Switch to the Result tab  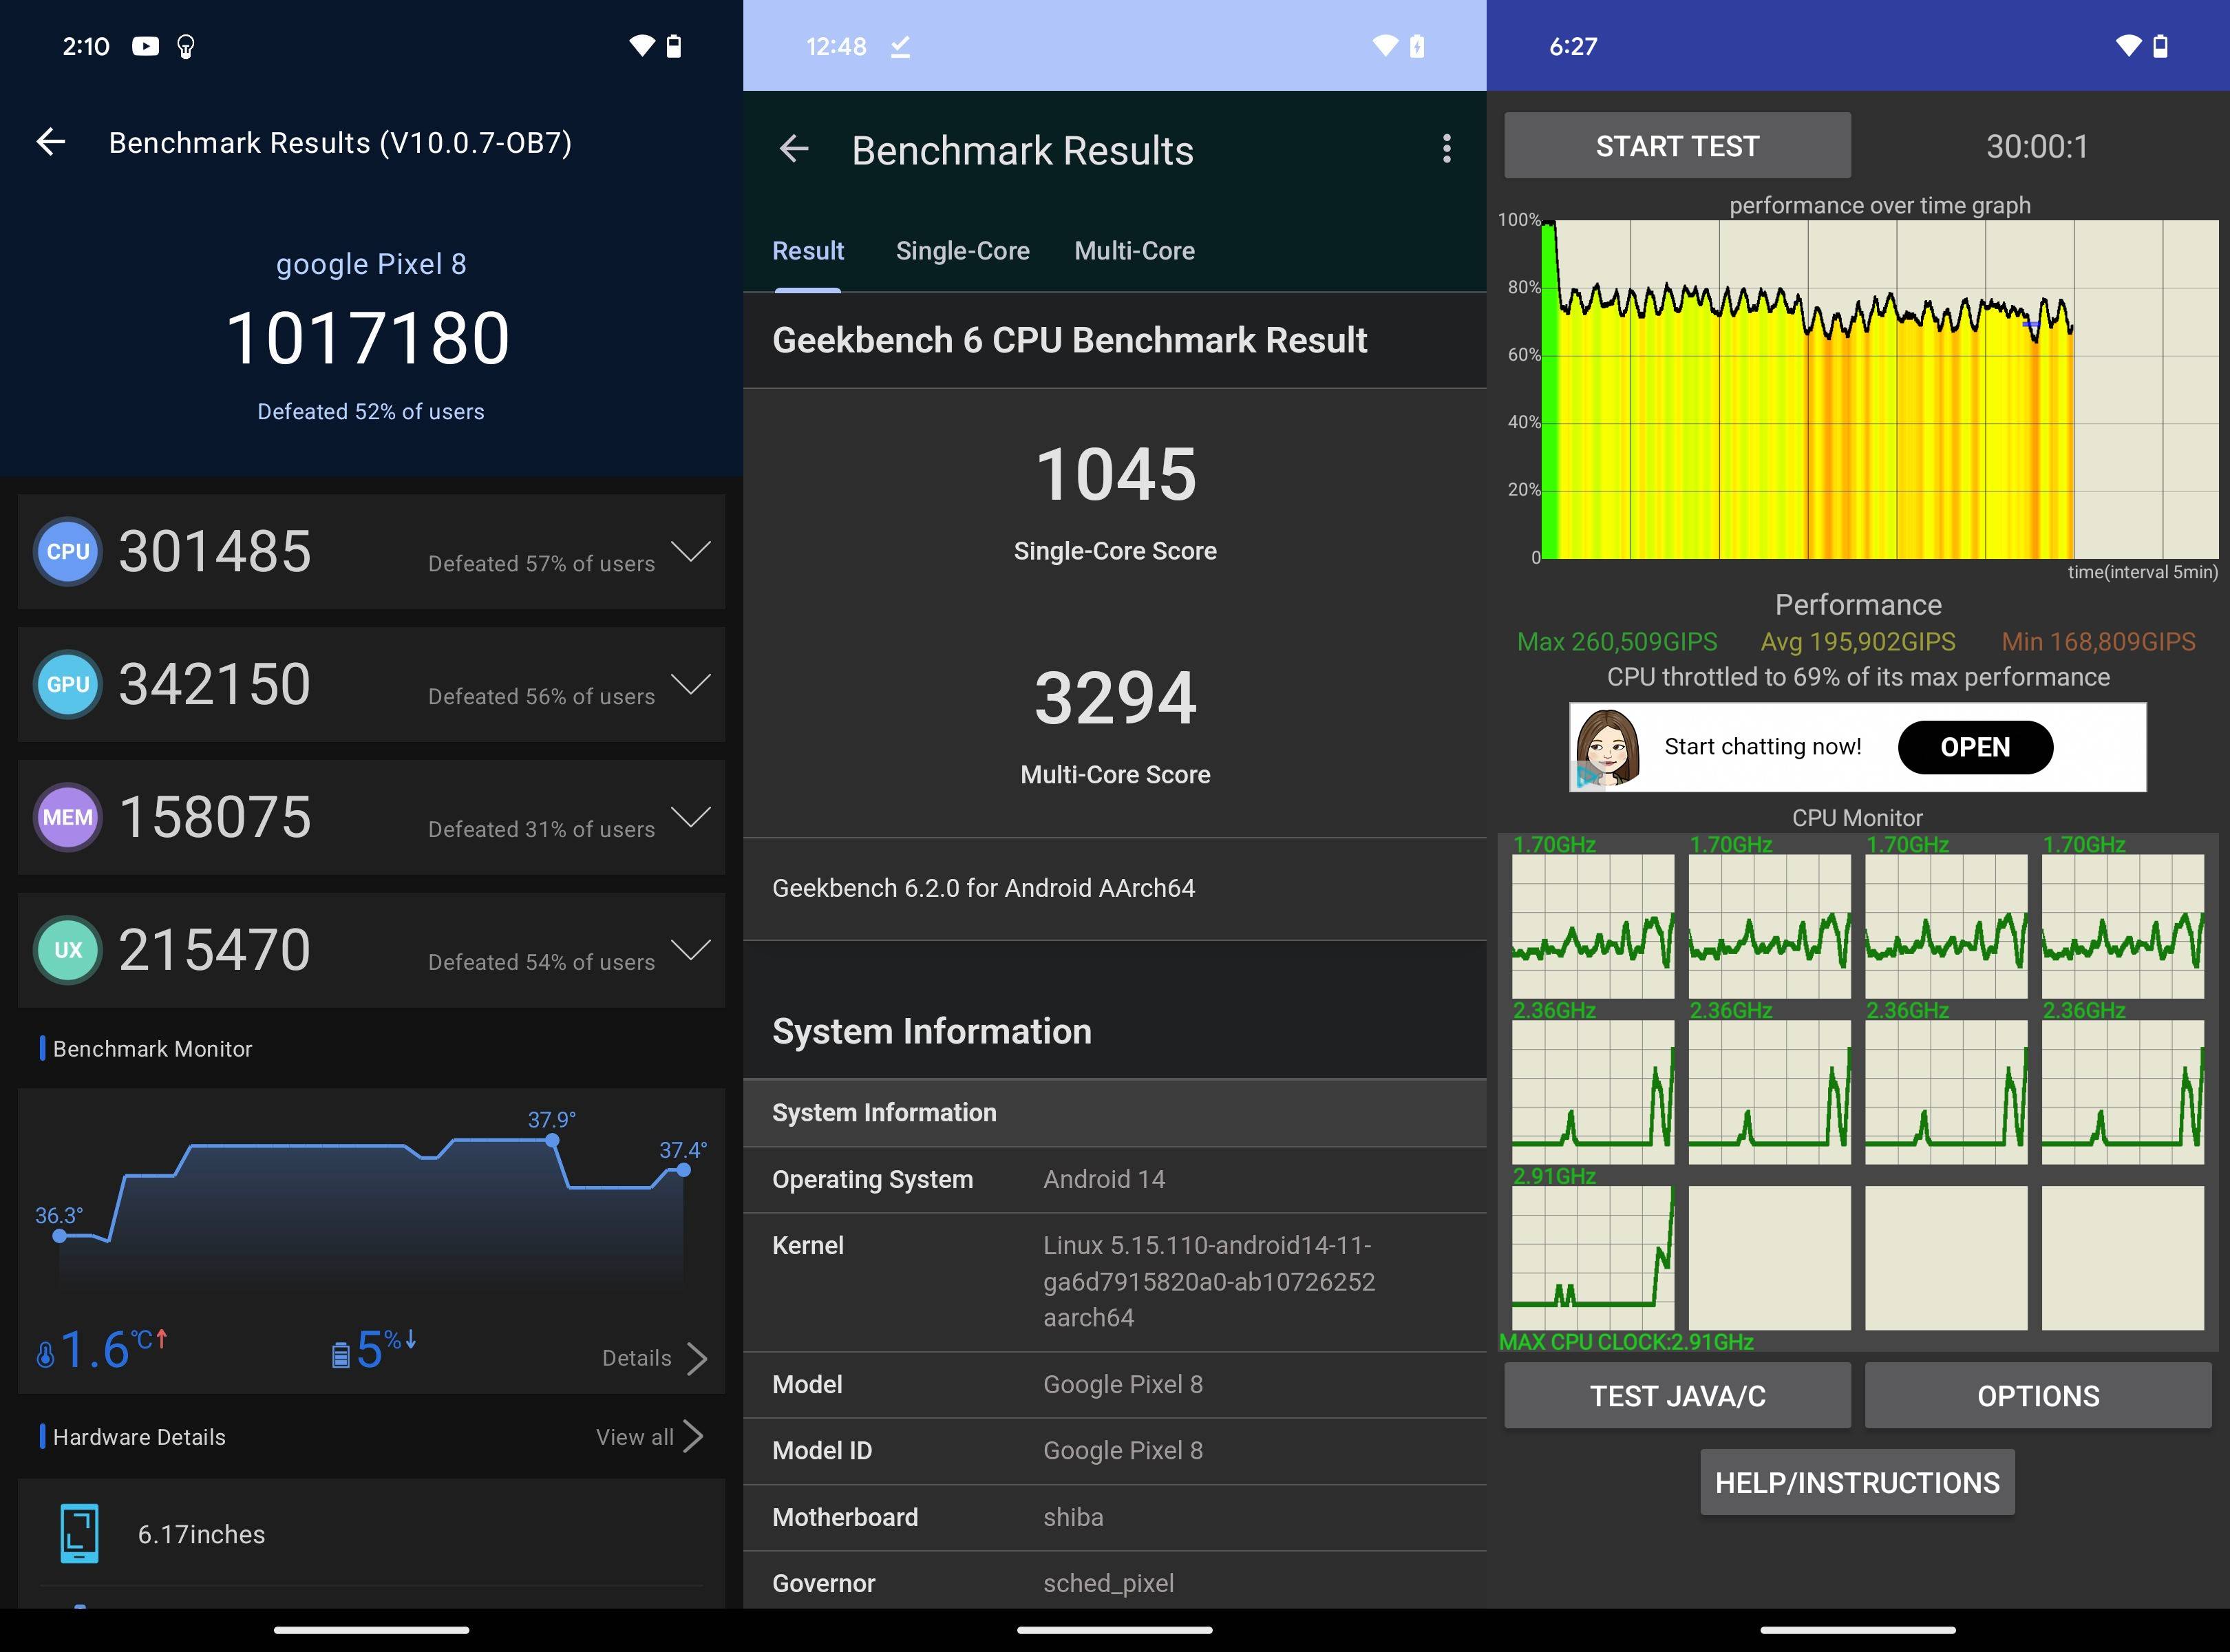click(x=808, y=251)
